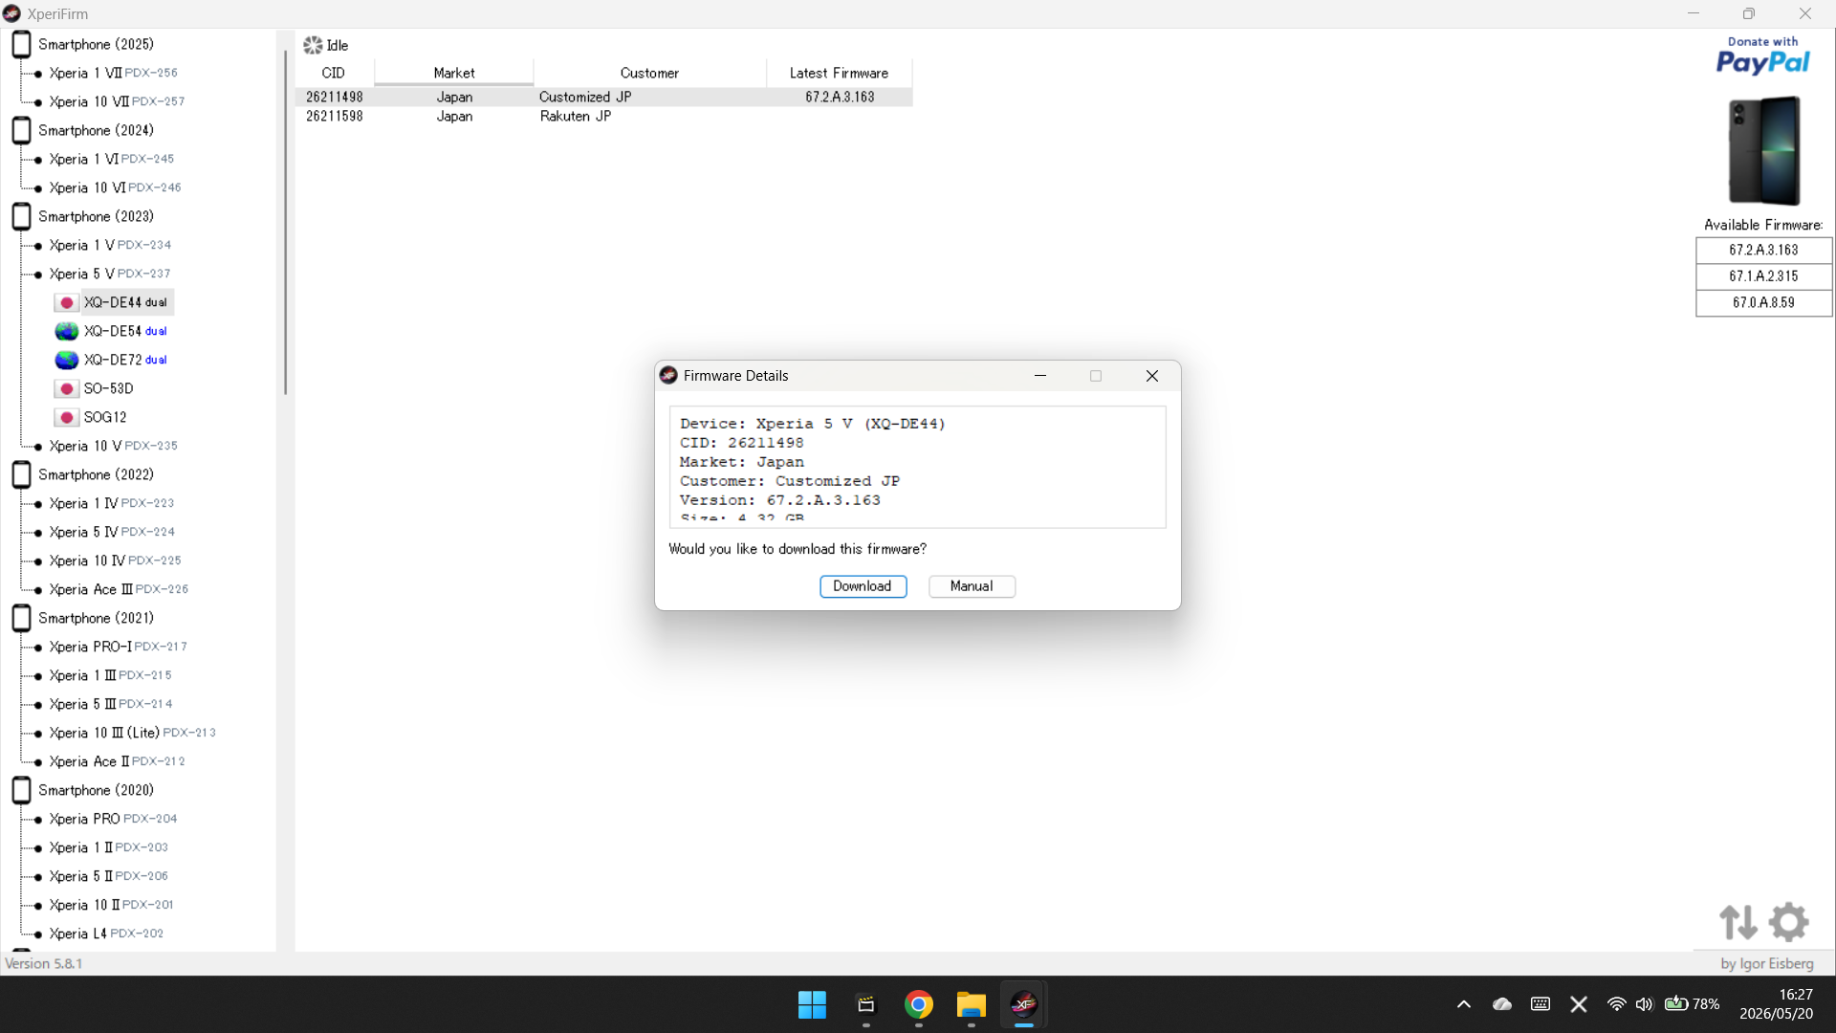Viewport: 1836px width, 1033px height.
Task: Select Xperia 1 VI PDX-245
Action: pos(111,159)
